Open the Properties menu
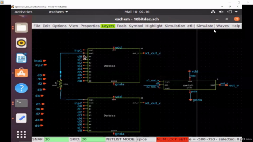 pyautogui.click(x=90, y=26)
